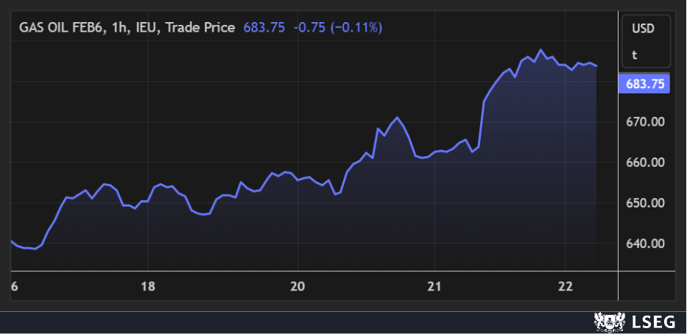Click the 670.00 price axis label

[645, 122]
